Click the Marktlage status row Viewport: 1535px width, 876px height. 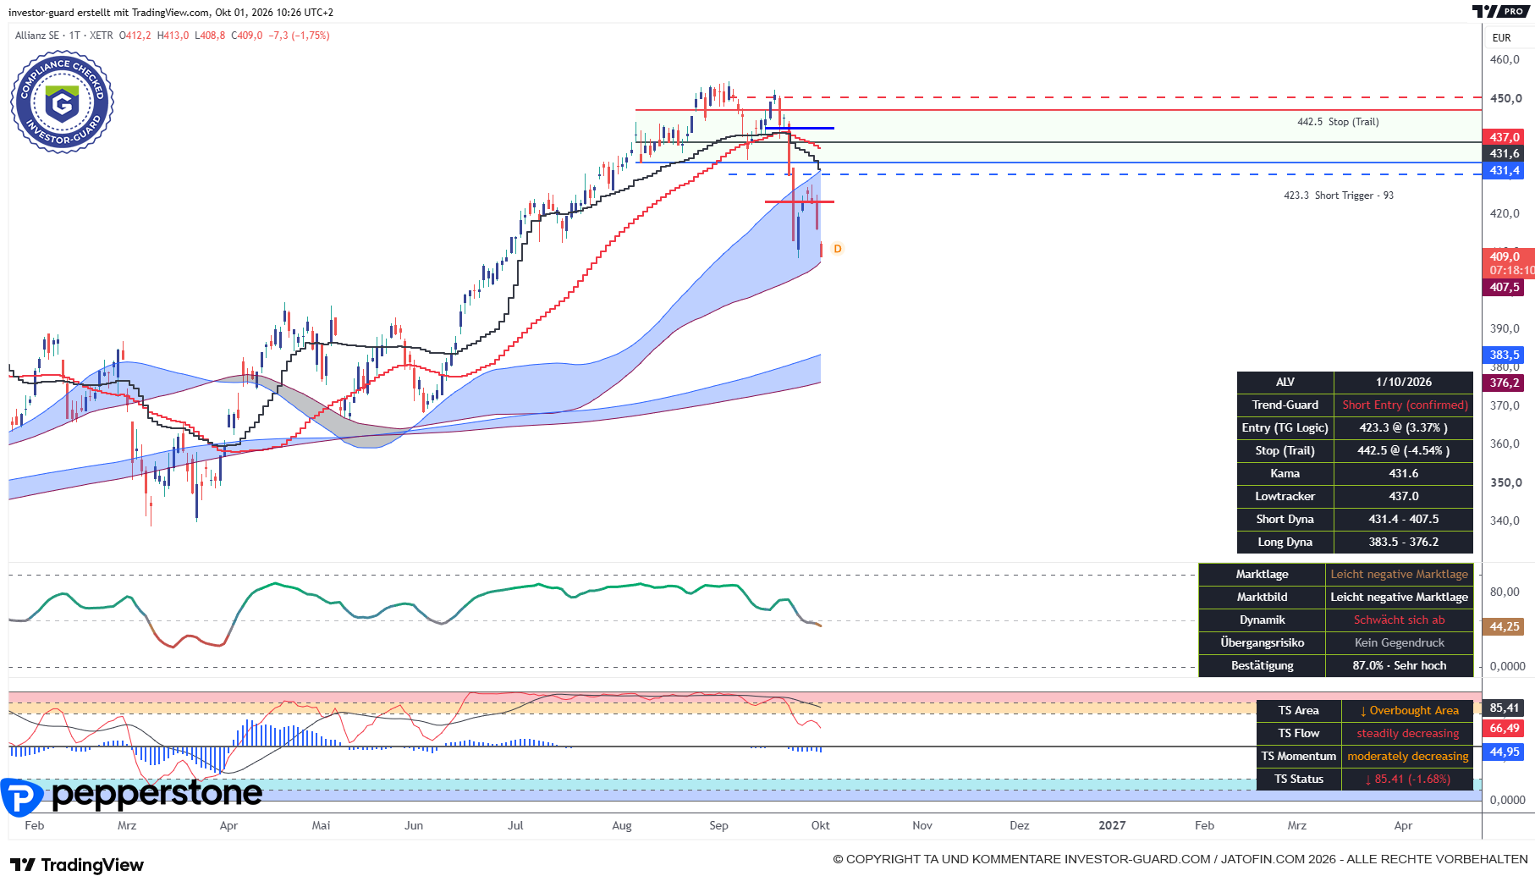[x=1335, y=574]
